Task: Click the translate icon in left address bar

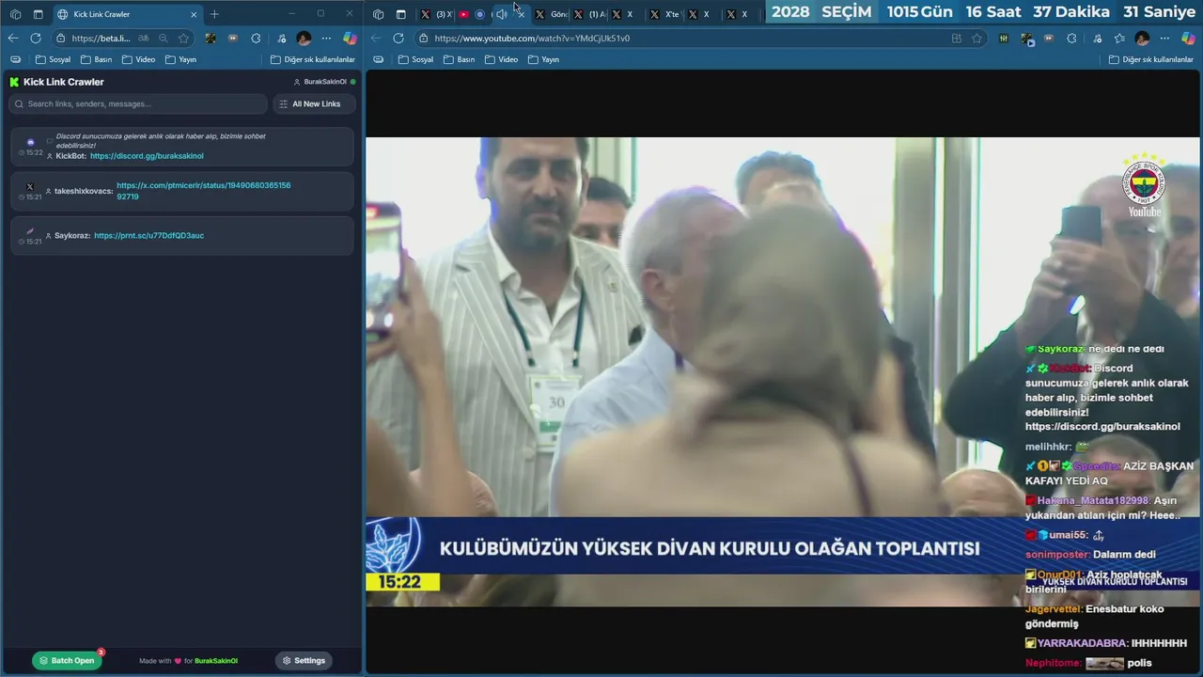Action: click(144, 39)
